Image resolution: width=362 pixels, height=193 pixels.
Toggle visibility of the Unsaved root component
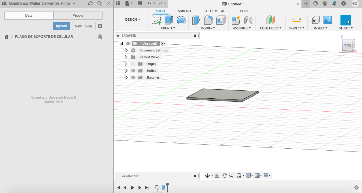coord(128,44)
